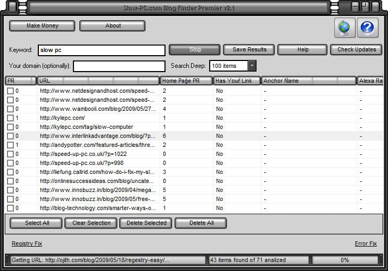This screenshot has width=388, height=271.
Task: Click Home Page PR value 3
Action: pos(164,172)
